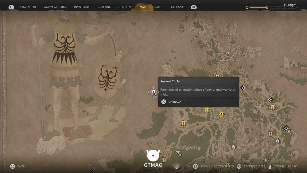
Task: Click the X icon for UNTRACK
Action: tap(164, 102)
